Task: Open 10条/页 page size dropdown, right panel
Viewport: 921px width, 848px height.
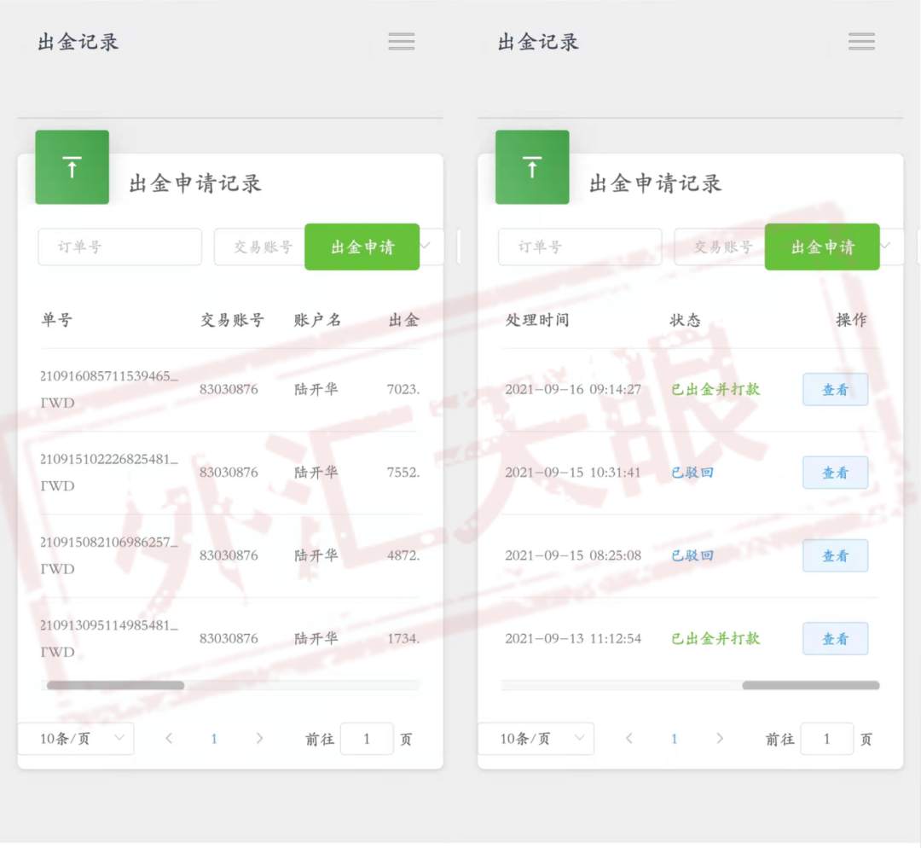Action: [x=536, y=739]
